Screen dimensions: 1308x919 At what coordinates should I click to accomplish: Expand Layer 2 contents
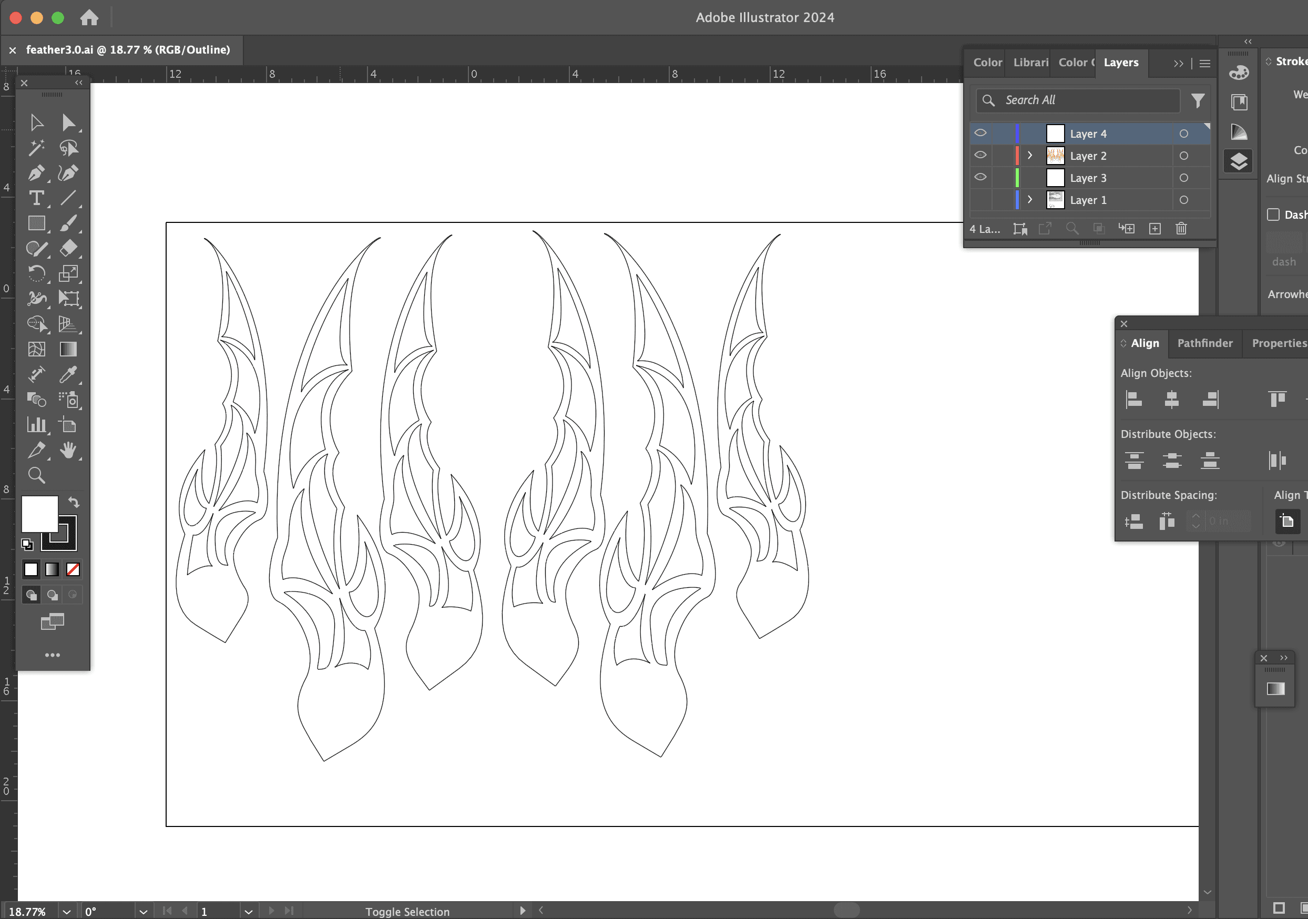pyautogui.click(x=1029, y=155)
